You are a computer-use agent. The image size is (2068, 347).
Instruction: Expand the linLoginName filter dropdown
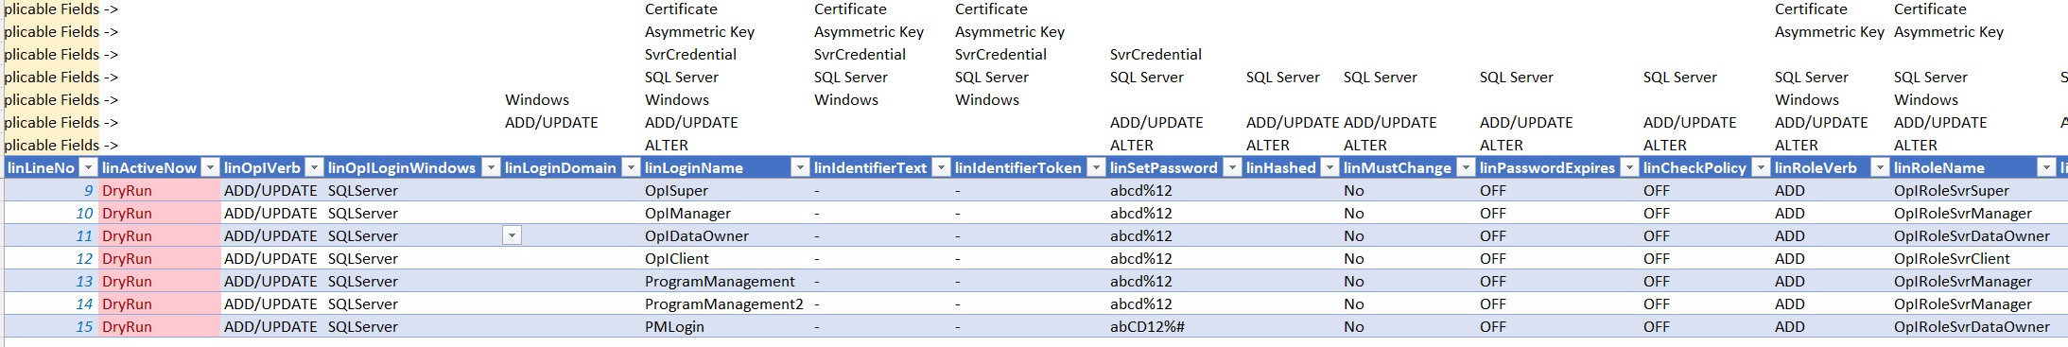coord(800,168)
